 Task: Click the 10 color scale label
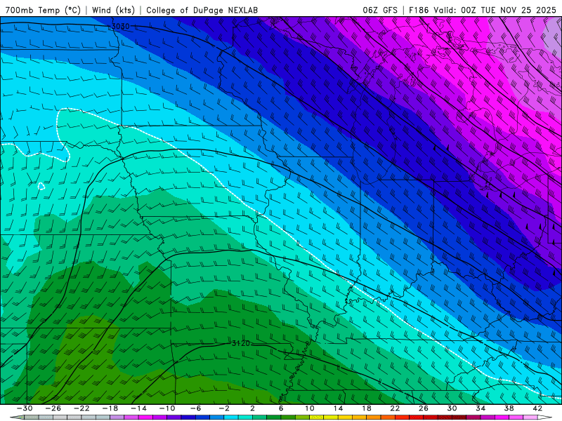tap(309, 408)
